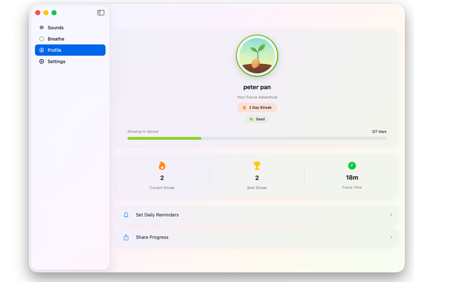This screenshot has height=282, width=452.
Task: Click the trophy icon above Best Streak
Action: coord(257,166)
